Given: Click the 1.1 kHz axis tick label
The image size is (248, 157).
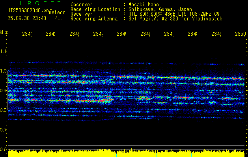Looking at the screenshot, I should pos(4,51).
